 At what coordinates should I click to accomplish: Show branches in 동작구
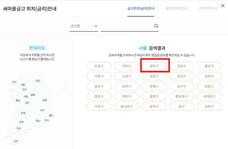point(154,107)
